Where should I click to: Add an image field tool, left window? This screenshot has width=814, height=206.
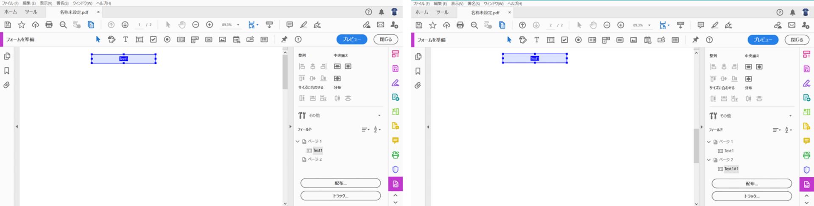[x=222, y=39]
